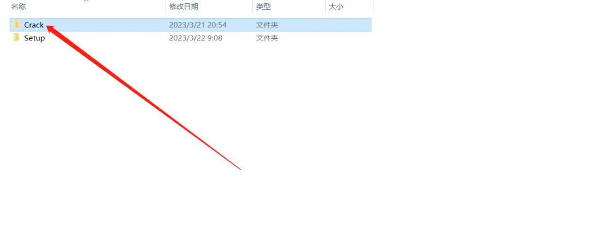This screenshot has height=246, width=590.
Task: Select the Setup folder icon
Action: click(x=16, y=38)
